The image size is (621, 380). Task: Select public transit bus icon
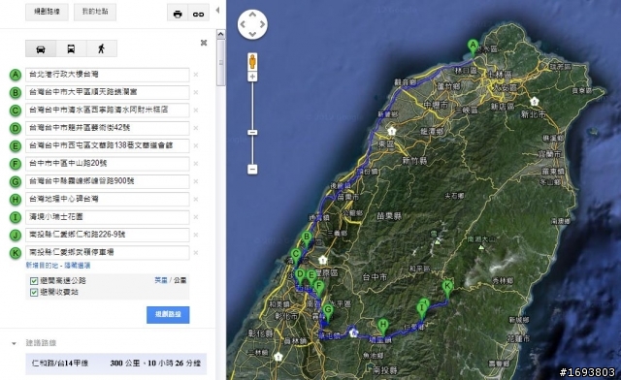pos(71,49)
